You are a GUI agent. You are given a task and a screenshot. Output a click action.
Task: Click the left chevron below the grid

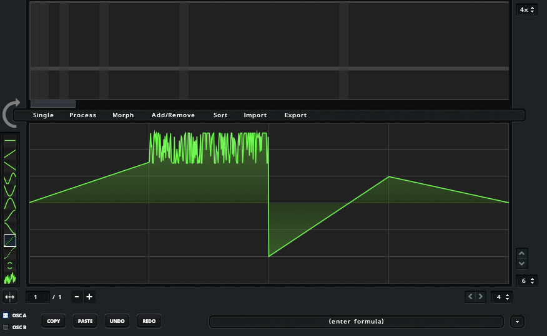[470, 297]
